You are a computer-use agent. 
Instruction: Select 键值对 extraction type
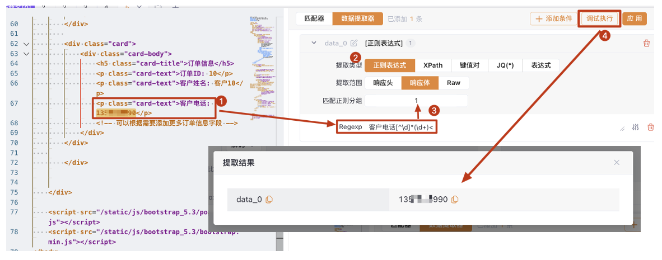pyautogui.click(x=470, y=65)
